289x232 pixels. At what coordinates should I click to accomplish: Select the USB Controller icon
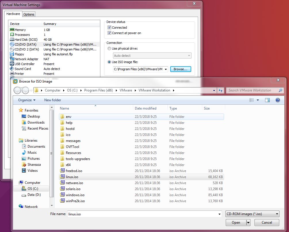(12, 64)
